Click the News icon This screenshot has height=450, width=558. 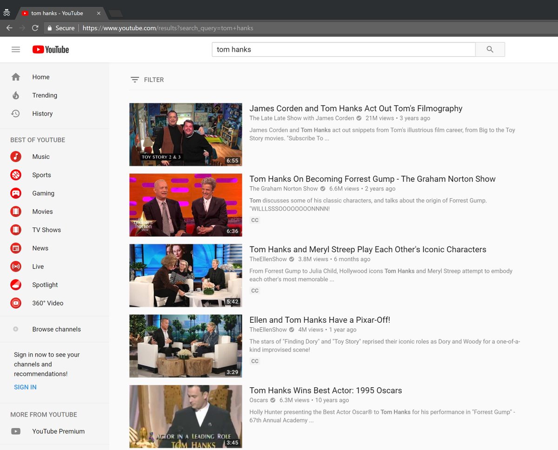click(16, 248)
